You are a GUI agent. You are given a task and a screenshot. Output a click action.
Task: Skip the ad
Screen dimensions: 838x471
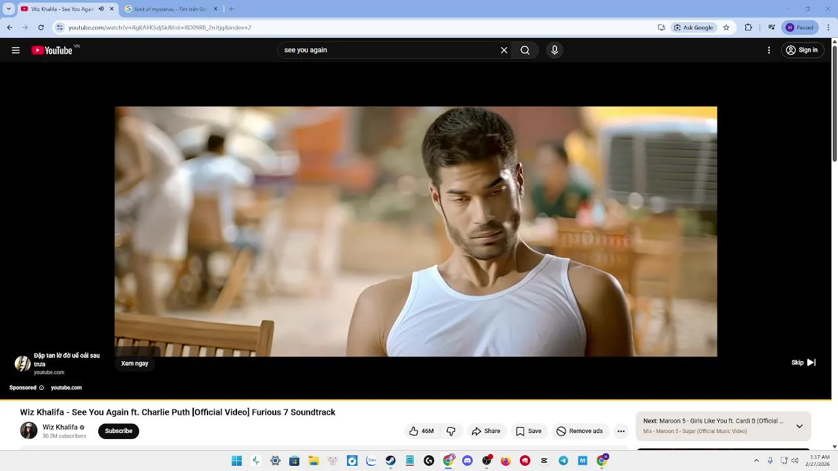(x=803, y=362)
